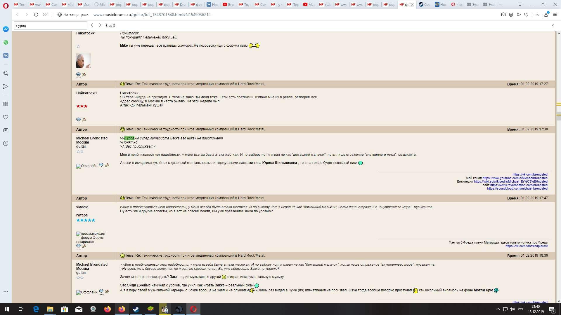Open the vk.com/brendsted link
The image size is (561, 315).
coord(530,174)
